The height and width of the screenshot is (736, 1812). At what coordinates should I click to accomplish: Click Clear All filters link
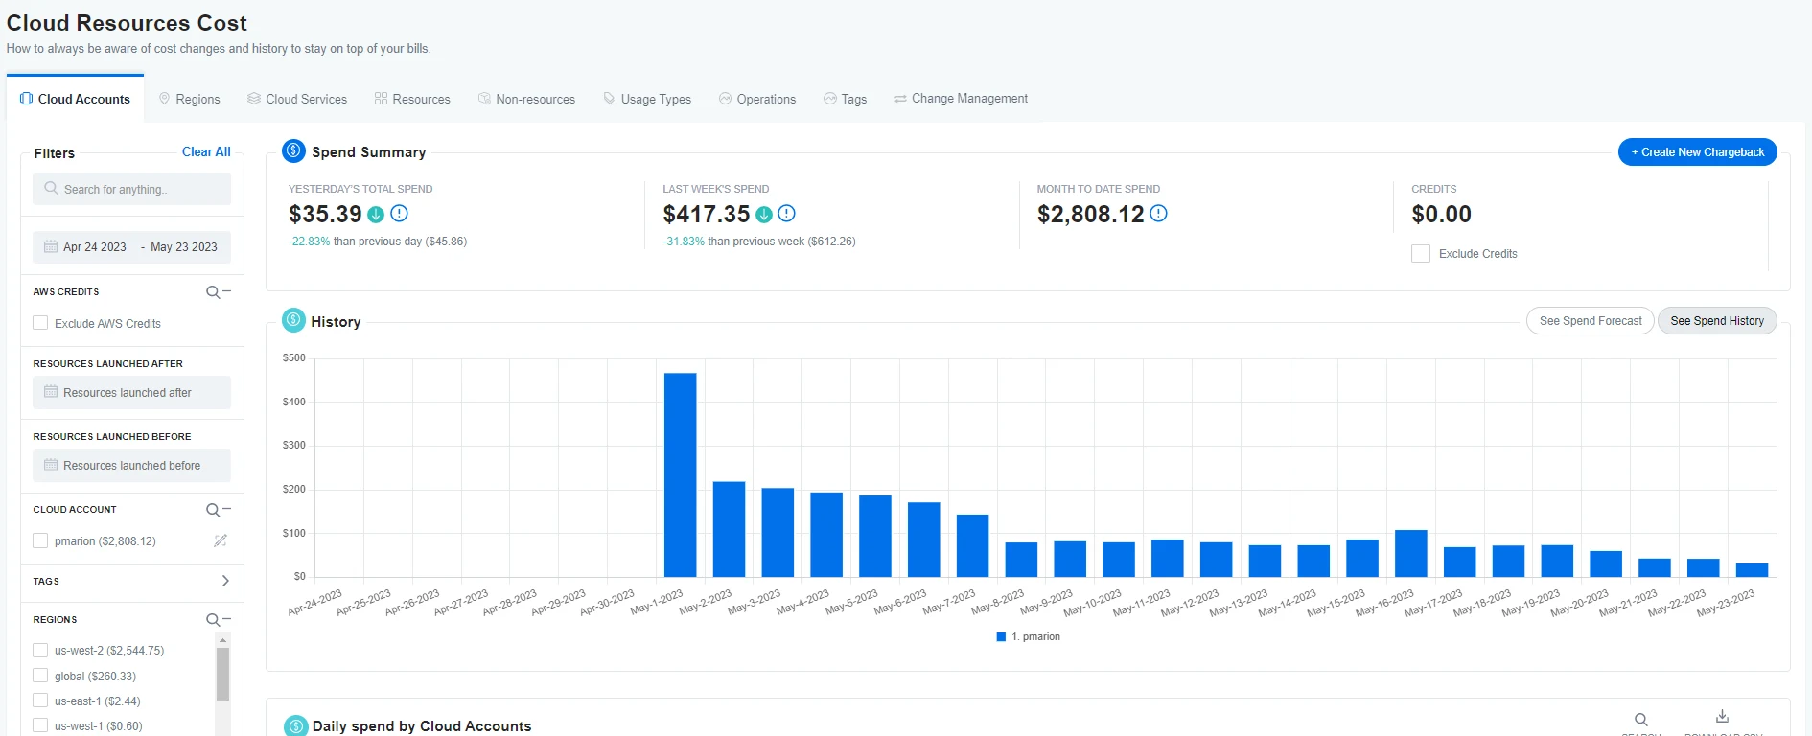pos(206,151)
